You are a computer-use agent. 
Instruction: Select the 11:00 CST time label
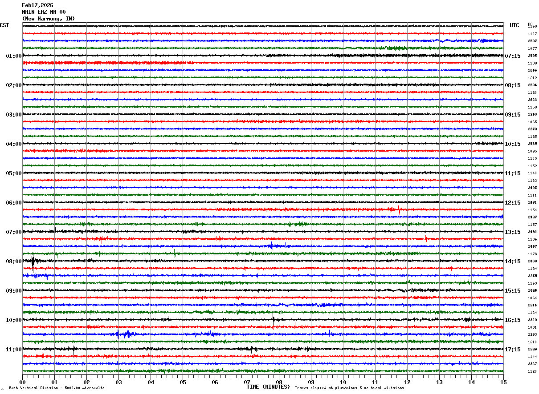coord(14,350)
